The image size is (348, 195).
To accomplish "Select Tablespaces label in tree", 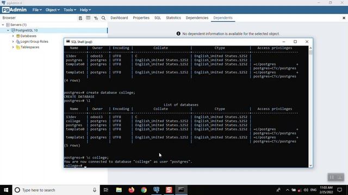I will tap(30, 47).
